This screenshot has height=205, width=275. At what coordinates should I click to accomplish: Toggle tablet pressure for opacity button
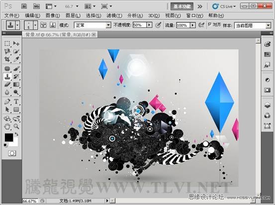(x=158, y=25)
